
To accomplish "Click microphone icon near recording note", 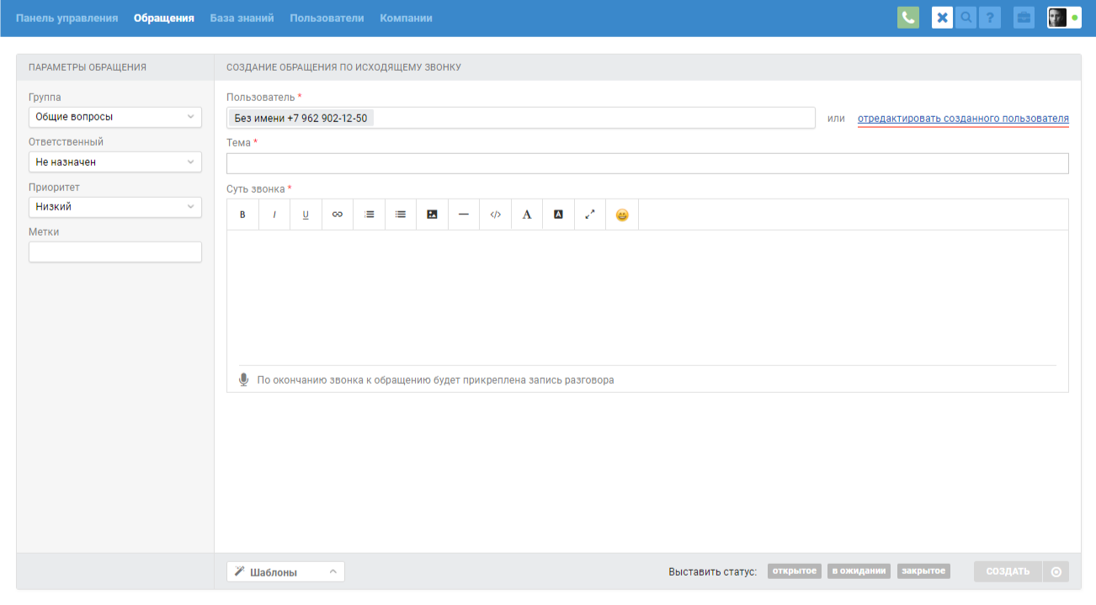I will tap(244, 379).
